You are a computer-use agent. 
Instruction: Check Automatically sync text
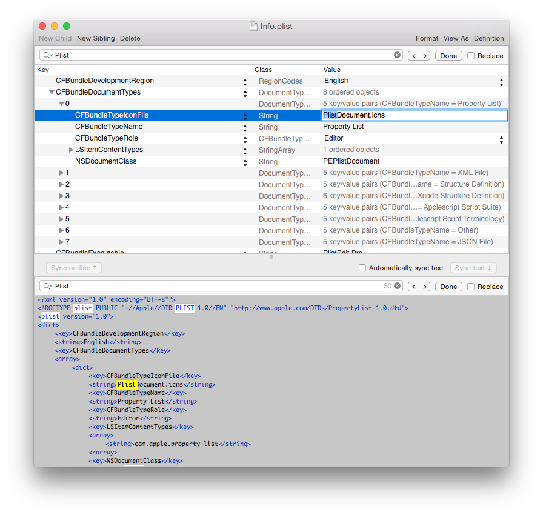(x=362, y=268)
